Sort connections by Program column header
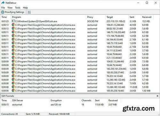This screenshot has width=160, height=116. point(17,17)
